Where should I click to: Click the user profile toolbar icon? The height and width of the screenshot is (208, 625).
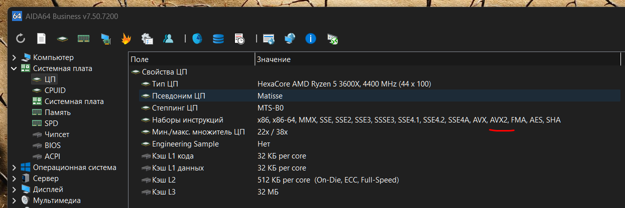pyautogui.click(x=169, y=38)
